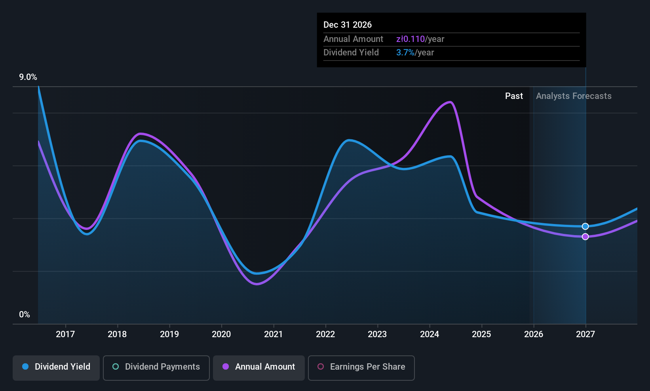This screenshot has width=650, height=391.
Task: Click the 2024 year label on the axis
Action: pyautogui.click(x=430, y=334)
